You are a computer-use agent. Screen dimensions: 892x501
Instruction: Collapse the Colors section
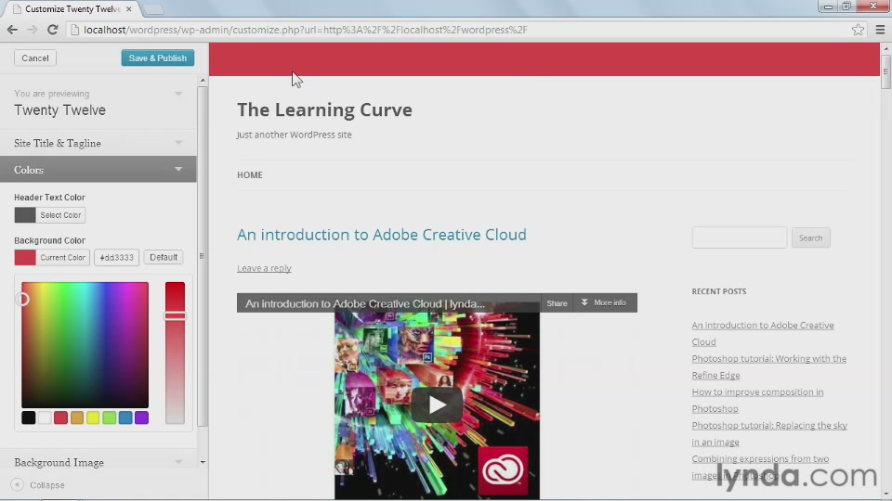pos(98,169)
